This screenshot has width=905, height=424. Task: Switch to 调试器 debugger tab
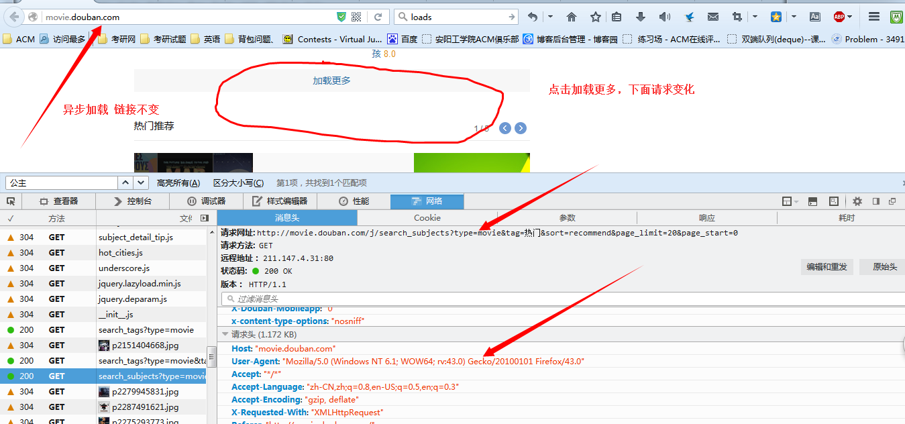click(x=206, y=201)
